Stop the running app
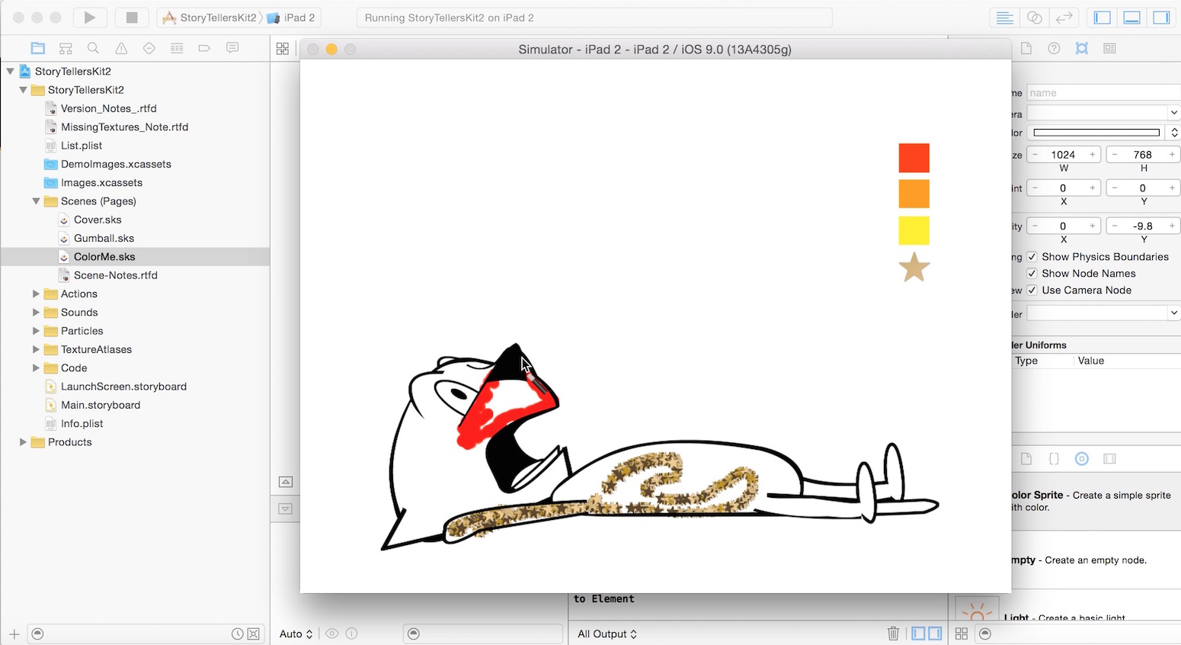1181x645 pixels. coord(131,18)
